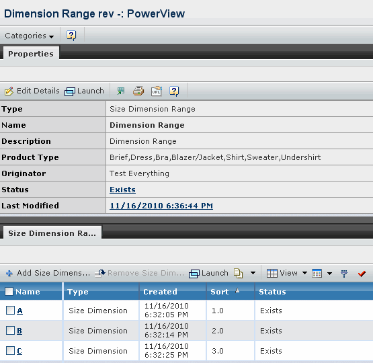Click the copy documents icon
The image size is (373, 363).
coord(239,273)
